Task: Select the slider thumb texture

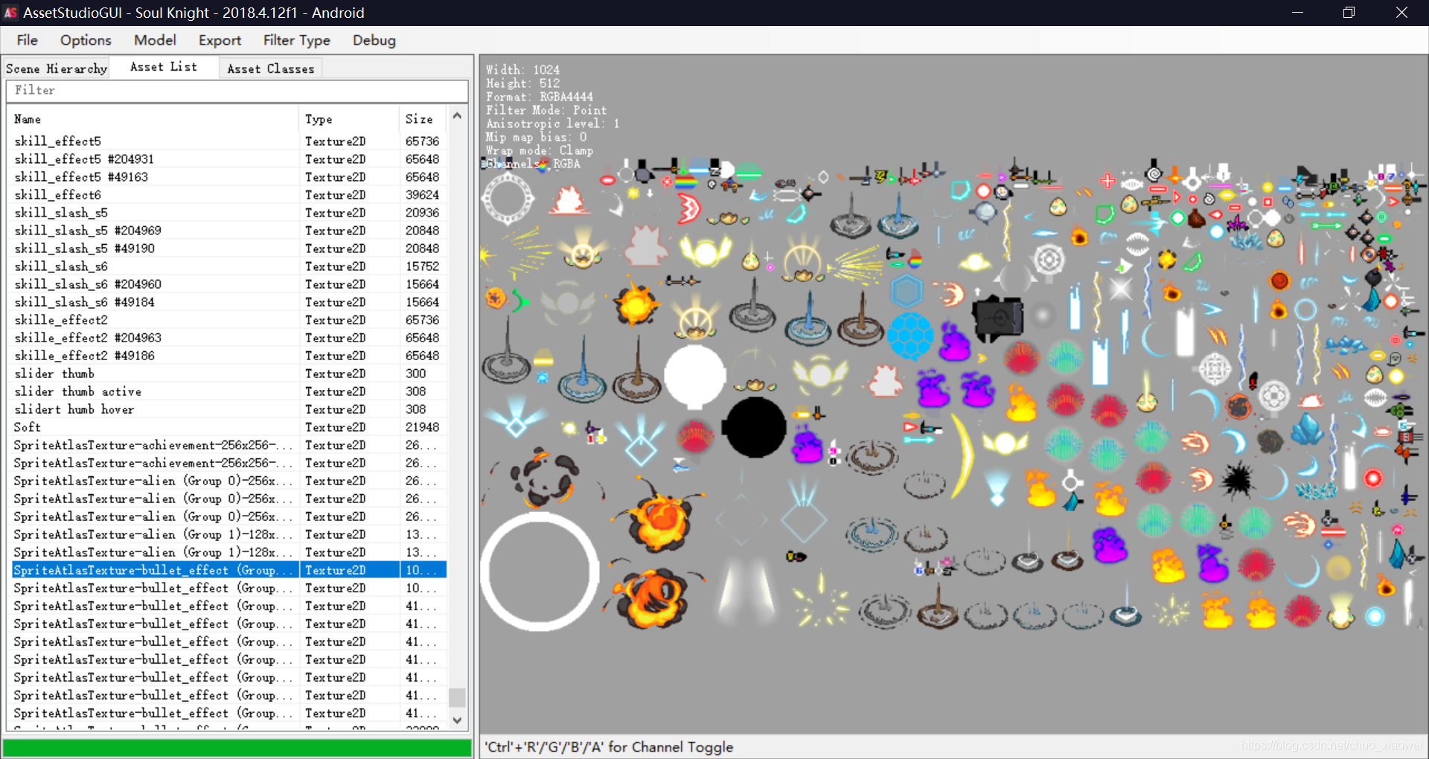Action: 229,374
